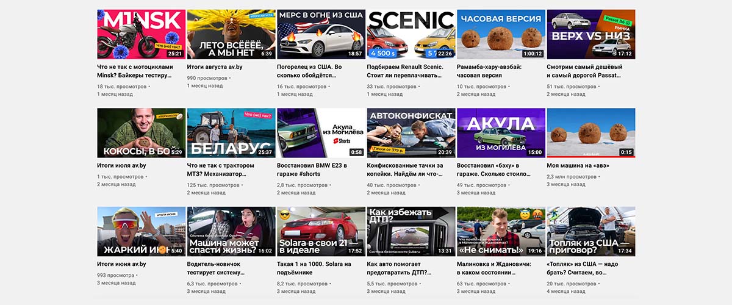This screenshot has width=732, height=305.
Task: Click 'Восстановил BMW E23 в гараже #shorts' title
Action: [x=312, y=170]
